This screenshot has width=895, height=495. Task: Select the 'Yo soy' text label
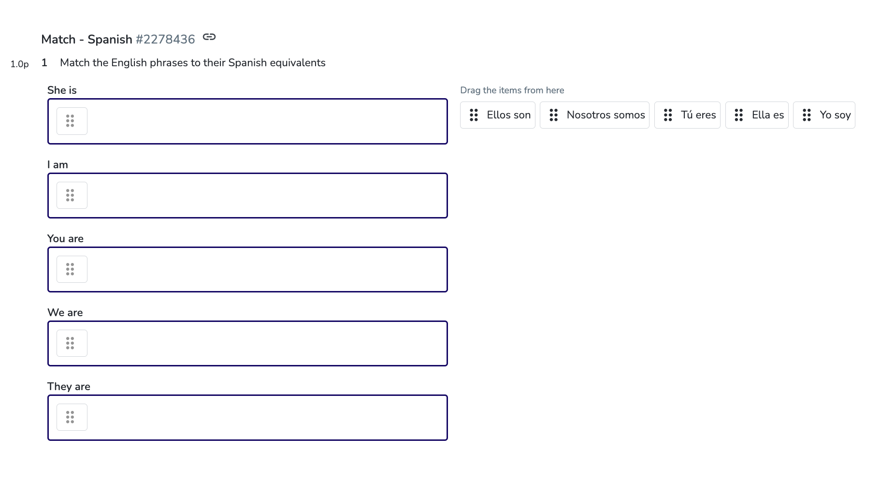(x=835, y=115)
